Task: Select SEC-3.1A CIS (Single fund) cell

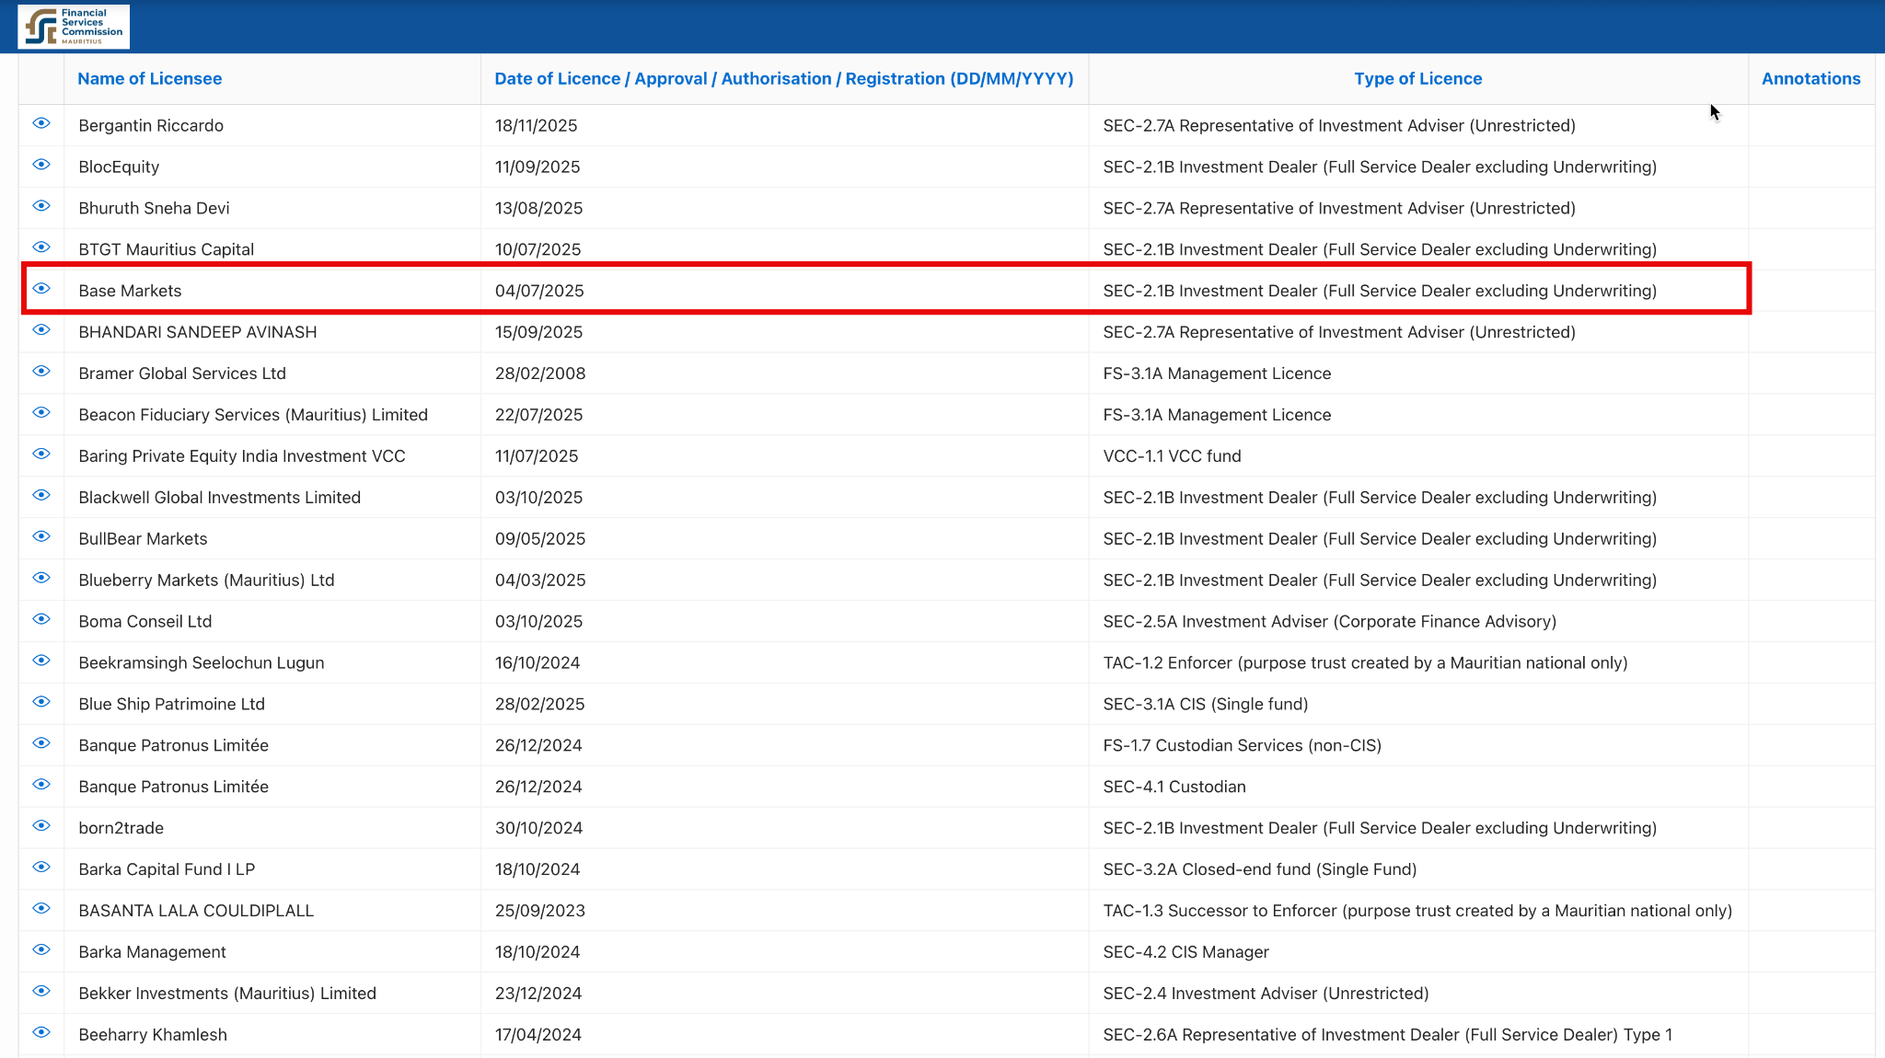Action: pyautogui.click(x=1418, y=704)
